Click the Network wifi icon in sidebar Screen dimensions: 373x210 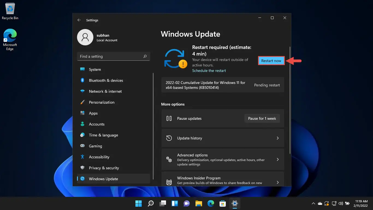click(x=82, y=91)
